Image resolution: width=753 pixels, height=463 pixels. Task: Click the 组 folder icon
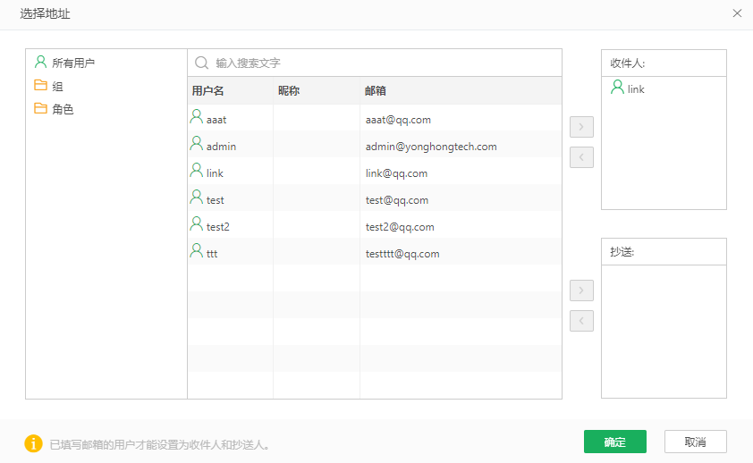(41, 85)
